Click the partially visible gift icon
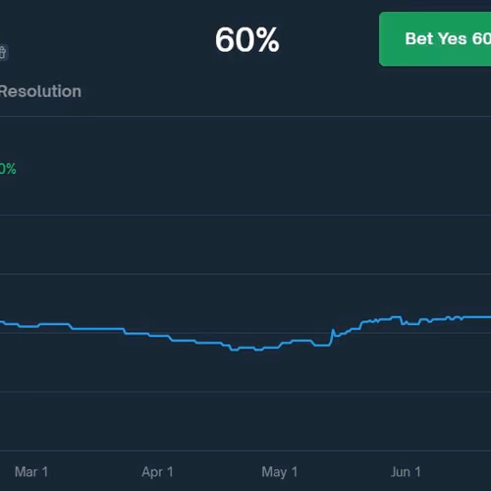Image resolution: width=491 pixels, height=491 pixels. coord(3,52)
